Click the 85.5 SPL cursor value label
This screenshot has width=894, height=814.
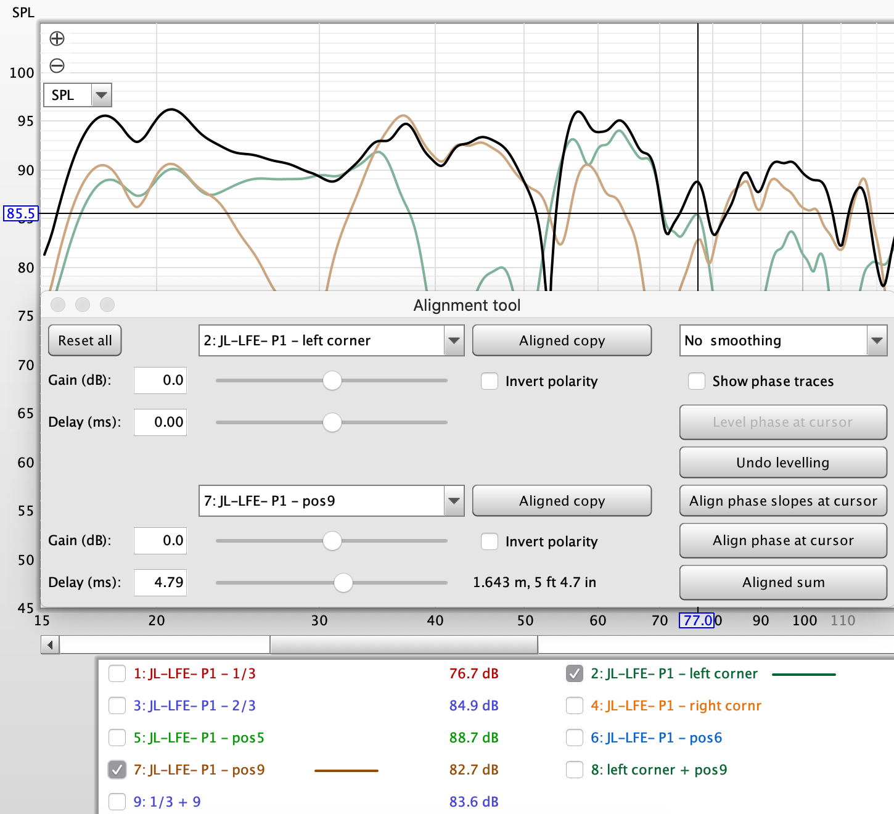tap(21, 213)
